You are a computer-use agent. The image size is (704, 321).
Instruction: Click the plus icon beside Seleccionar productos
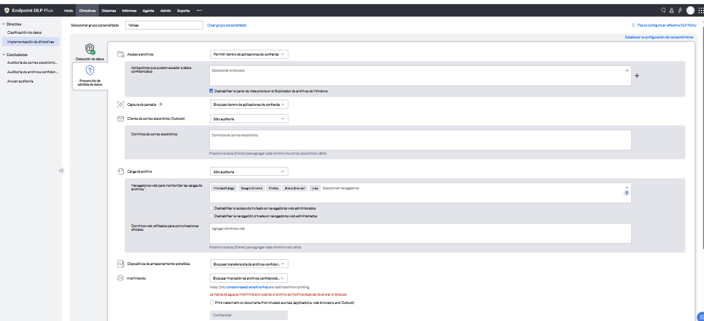click(637, 76)
